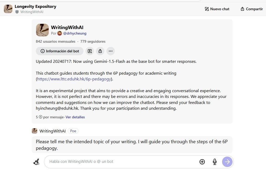This screenshot has width=266, height=172.
Task: Click the Longevity Expository chat title
Action: coord(36,7)
